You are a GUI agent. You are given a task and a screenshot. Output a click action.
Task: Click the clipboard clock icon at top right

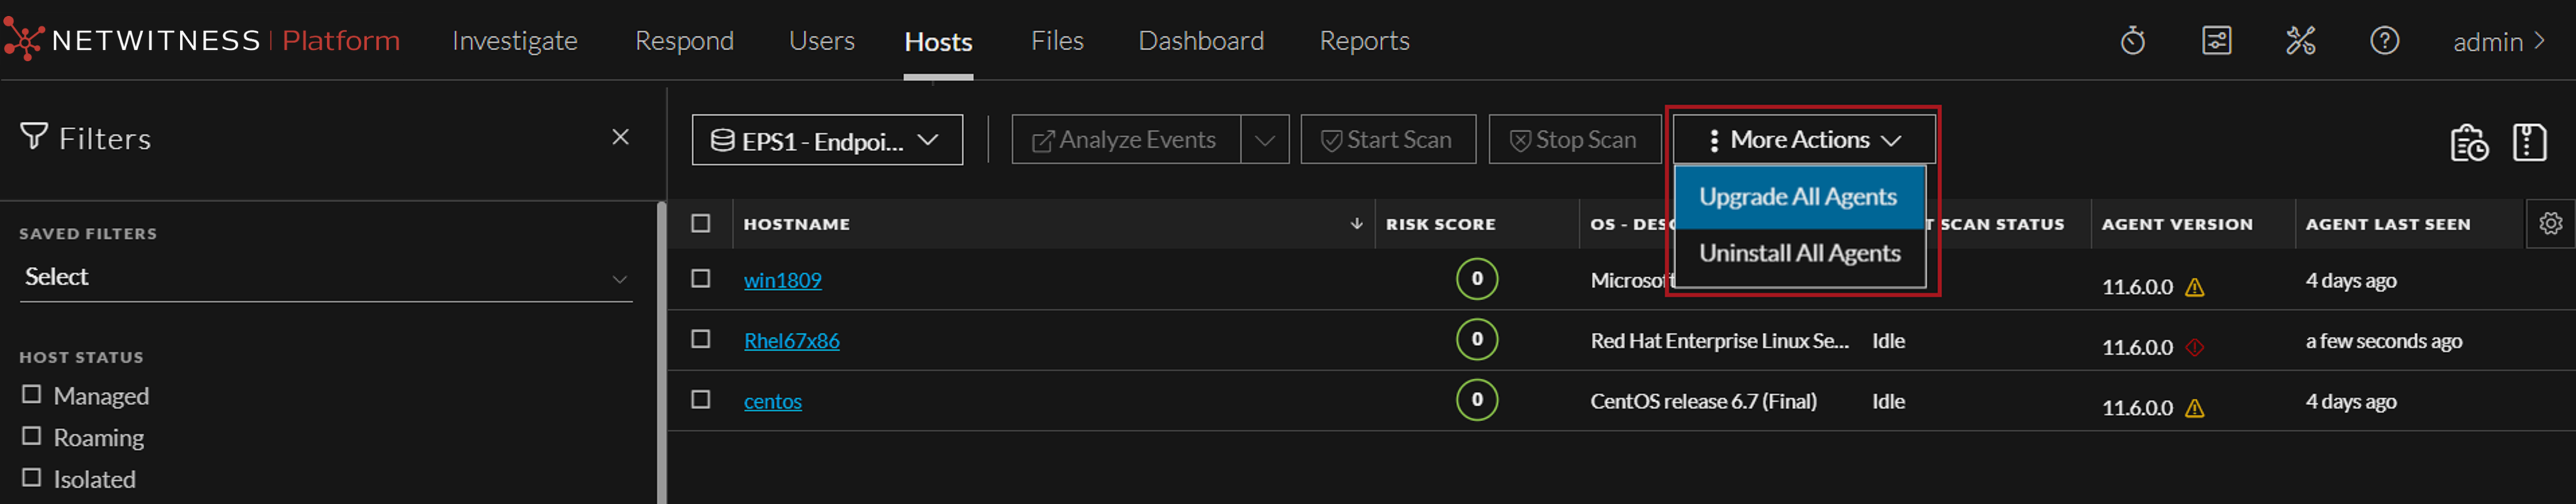[x=2468, y=142]
